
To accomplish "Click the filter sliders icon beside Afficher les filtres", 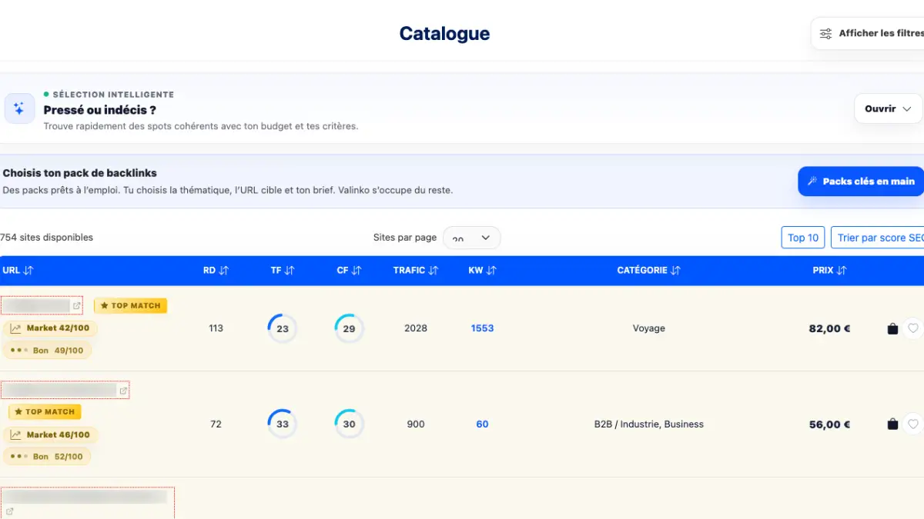I will tap(825, 34).
